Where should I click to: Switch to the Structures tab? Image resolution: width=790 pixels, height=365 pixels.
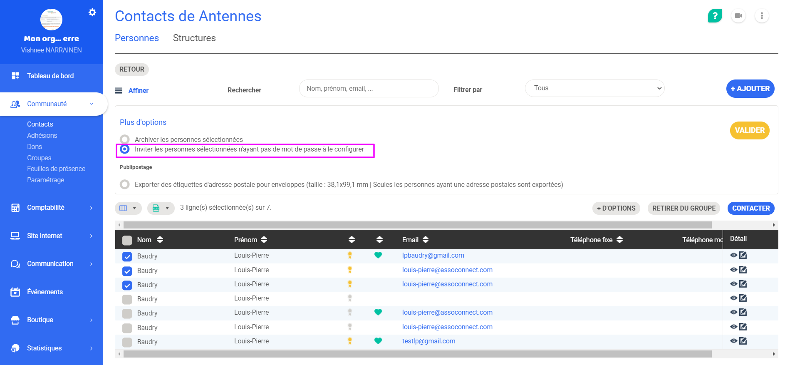(x=194, y=38)
